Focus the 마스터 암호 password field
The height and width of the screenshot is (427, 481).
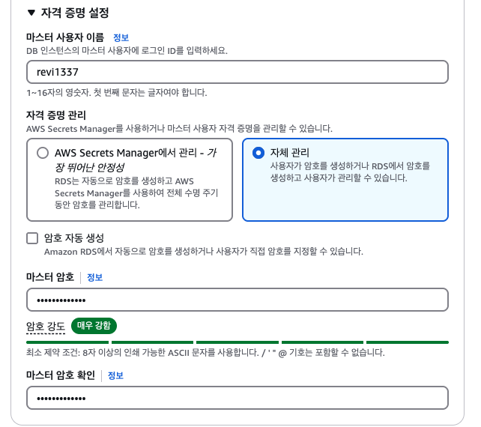tap(238, 300)
